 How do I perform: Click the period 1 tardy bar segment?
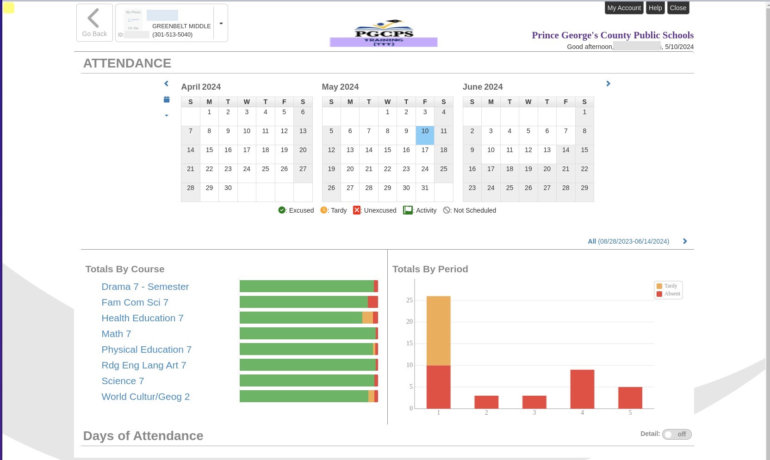pyautogui.click(x=438, y=331)
